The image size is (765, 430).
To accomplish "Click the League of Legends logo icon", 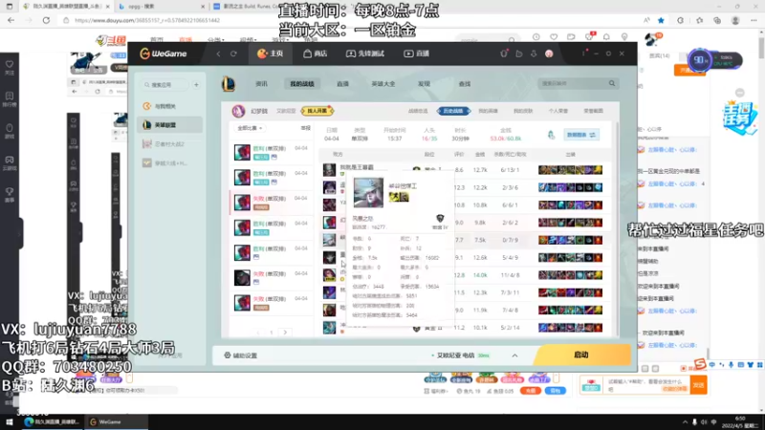I will point(229,84).
